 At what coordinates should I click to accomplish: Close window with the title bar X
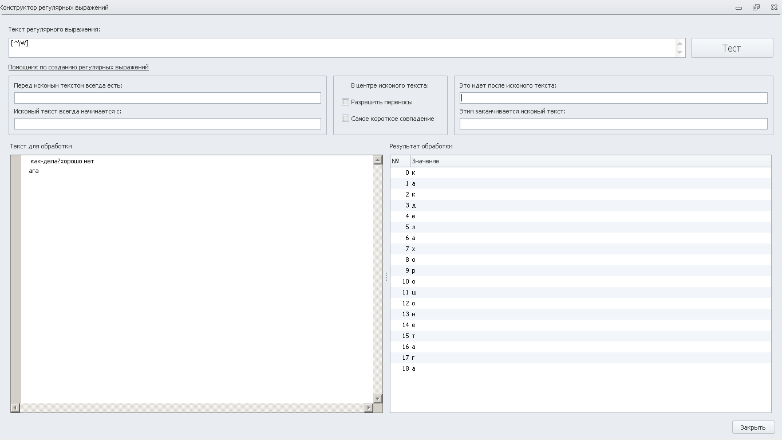pyautogui.click(x=774, y=7)
